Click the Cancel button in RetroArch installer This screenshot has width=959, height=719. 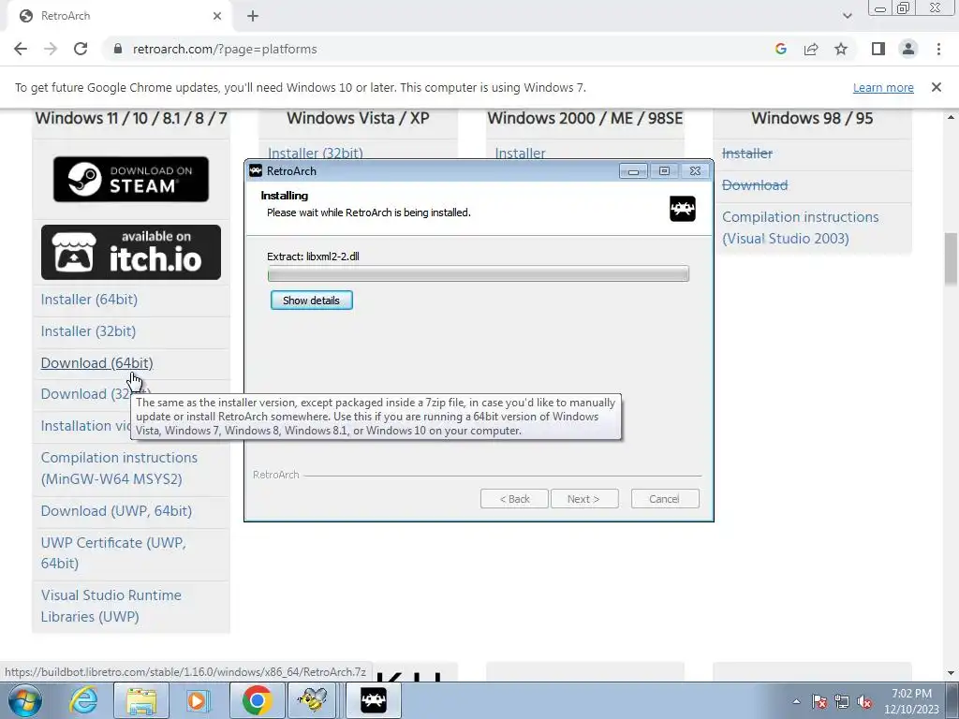(664, 499)
